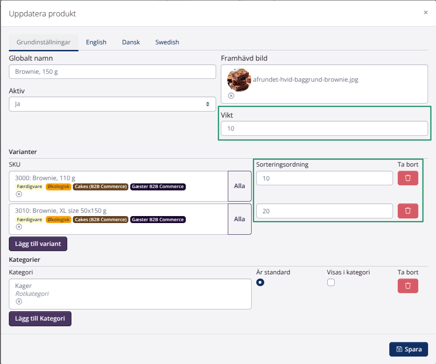Click the Lägg till Kategori button
The image size is (436, 364).
40,319
